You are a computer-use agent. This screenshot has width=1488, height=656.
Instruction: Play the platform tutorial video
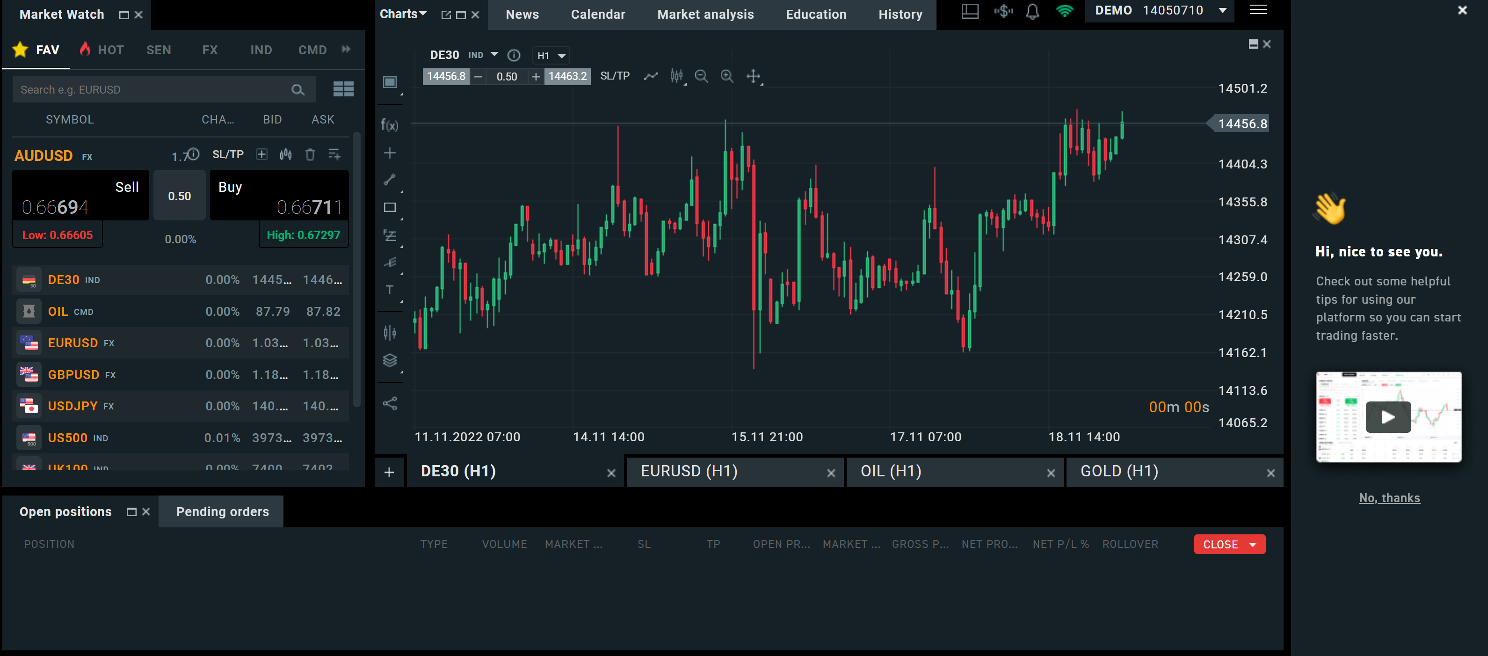(x=1388, y=417)
